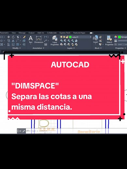Expand the Properties panel
Screen dimensions: 127x169
120,48
